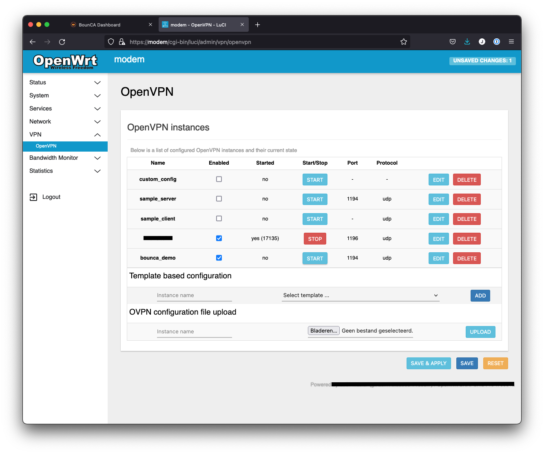Click the Bladeren file browse button
Image resolution: width=544 pixels, height=454 pixels.
tap(324, 331)
